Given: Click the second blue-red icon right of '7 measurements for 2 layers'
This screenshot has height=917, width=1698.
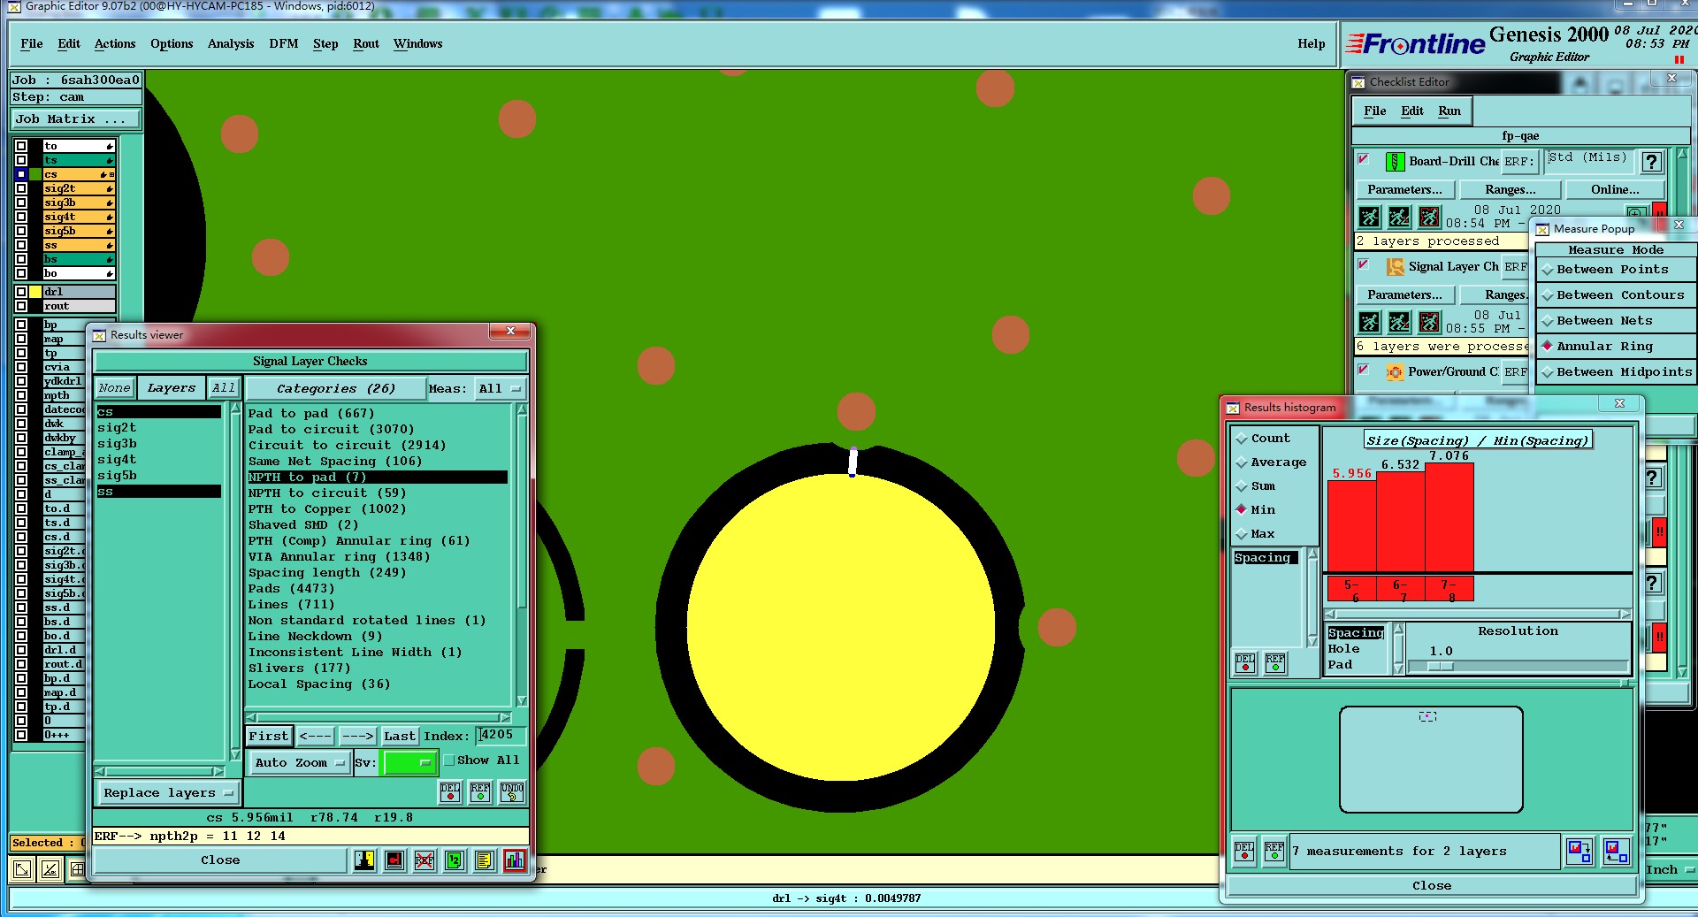Looking at the screenshot, I should (x=1617, y=851).
